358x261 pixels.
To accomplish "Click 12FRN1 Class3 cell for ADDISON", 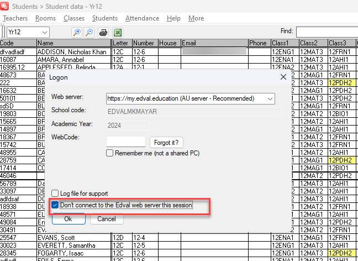I will (342, 52).
